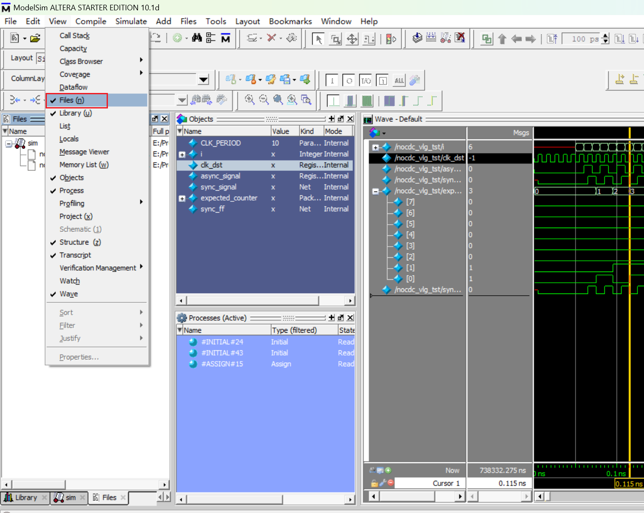Click the Objects panel horizontal scrollbar

266,300
